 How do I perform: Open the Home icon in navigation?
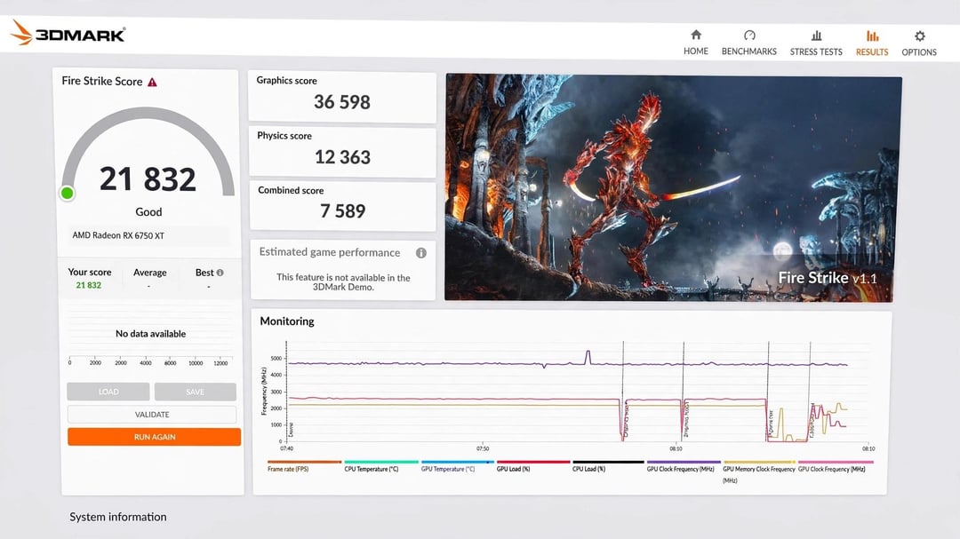[695, 35]
